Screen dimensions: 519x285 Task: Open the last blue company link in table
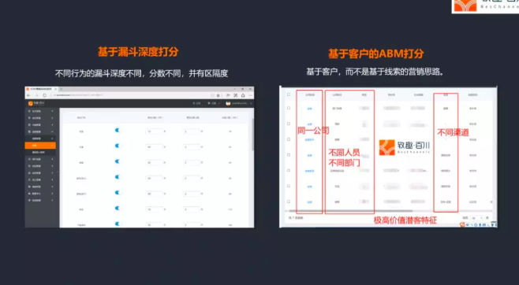click(309, 202)
